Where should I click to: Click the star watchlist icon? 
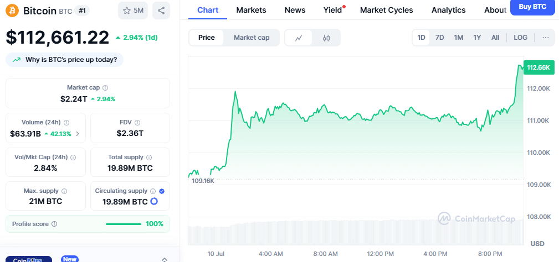(127, 11)
